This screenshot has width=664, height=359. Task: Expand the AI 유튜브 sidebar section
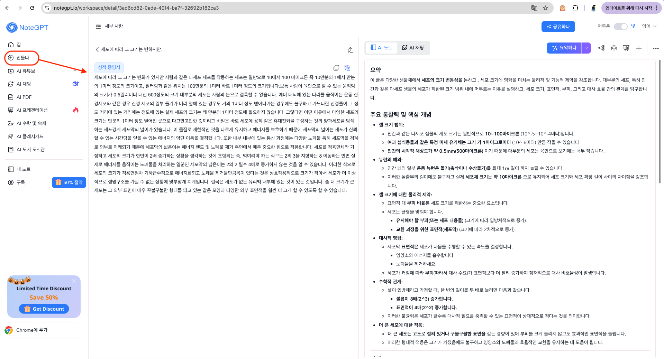[x=75, y=71]
